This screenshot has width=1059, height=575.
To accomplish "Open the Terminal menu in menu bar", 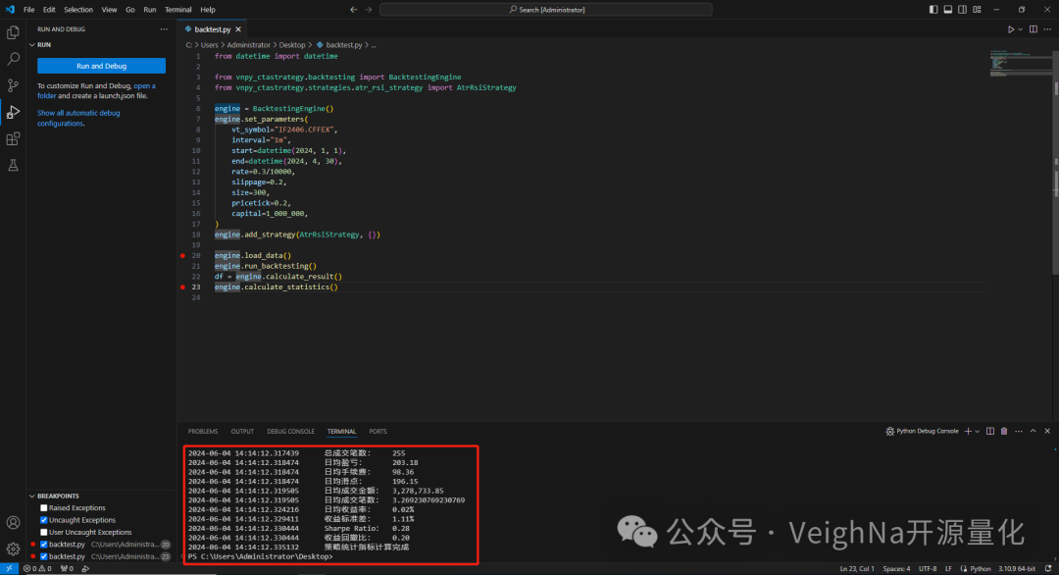I will click(x=178, y=10).
